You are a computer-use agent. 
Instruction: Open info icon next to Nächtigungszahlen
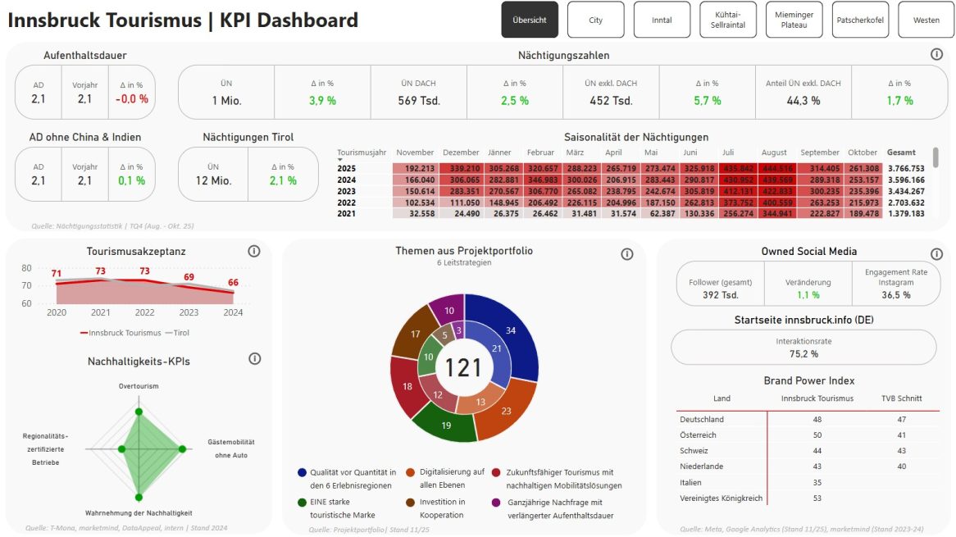936,54
